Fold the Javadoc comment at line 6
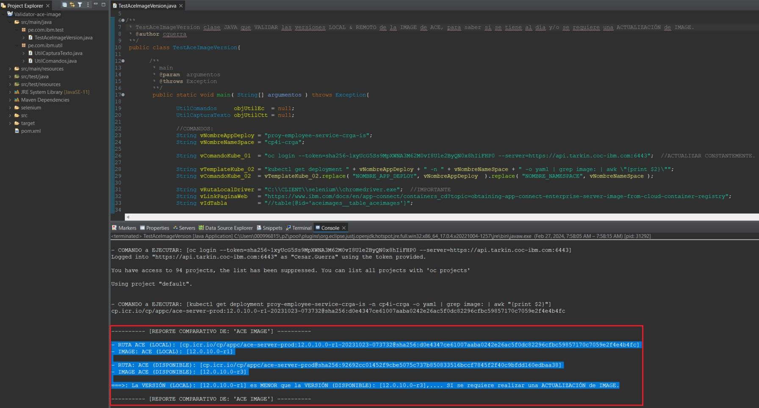 coord(123,20)
